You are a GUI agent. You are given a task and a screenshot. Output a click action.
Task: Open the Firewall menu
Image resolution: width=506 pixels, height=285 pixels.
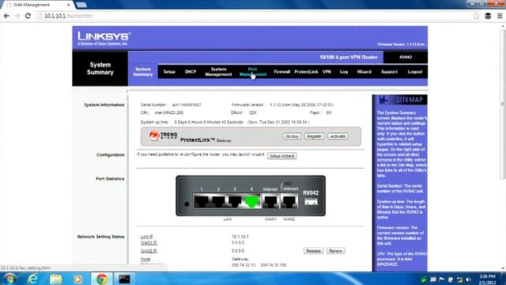(281, 72)
